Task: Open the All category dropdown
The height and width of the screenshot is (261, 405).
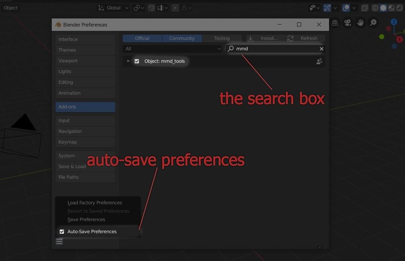Action: [173, 49]
